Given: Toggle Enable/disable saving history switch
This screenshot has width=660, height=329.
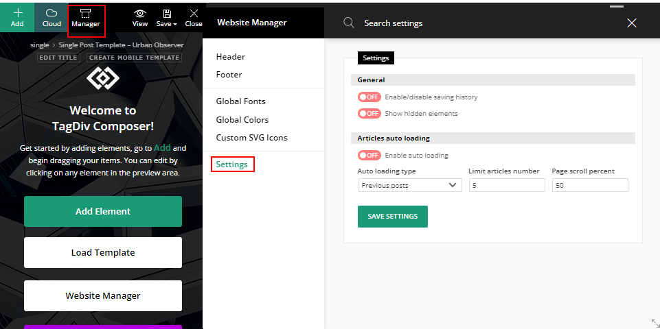Looking at the screenshot, I should click(x=369, y=97).
